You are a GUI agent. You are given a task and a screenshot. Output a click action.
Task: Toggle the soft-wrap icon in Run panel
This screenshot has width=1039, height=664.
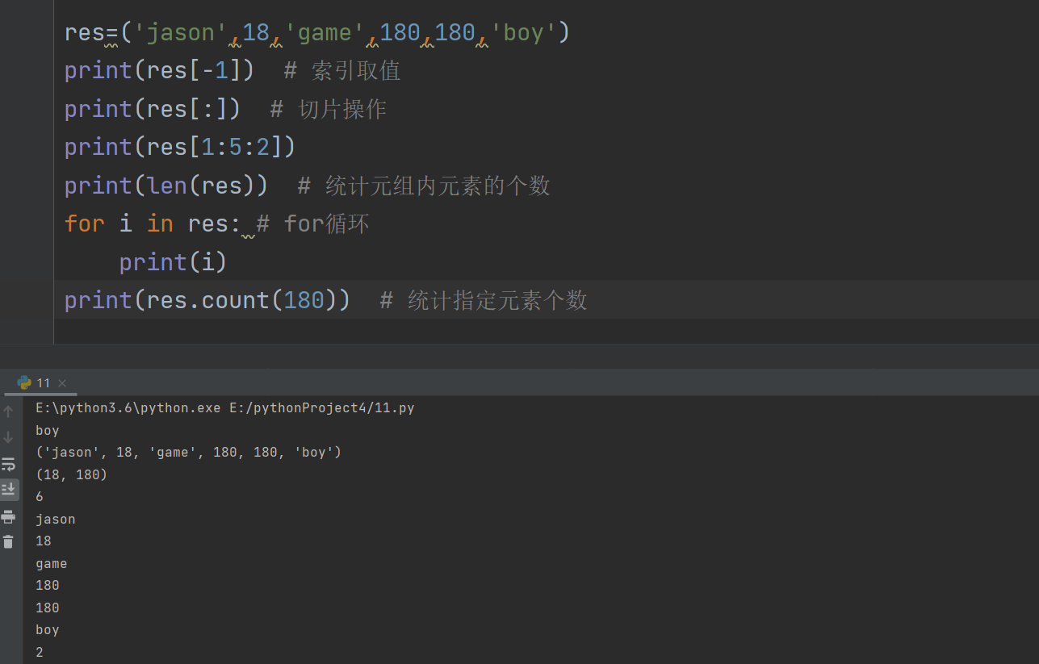pos(9,464)
